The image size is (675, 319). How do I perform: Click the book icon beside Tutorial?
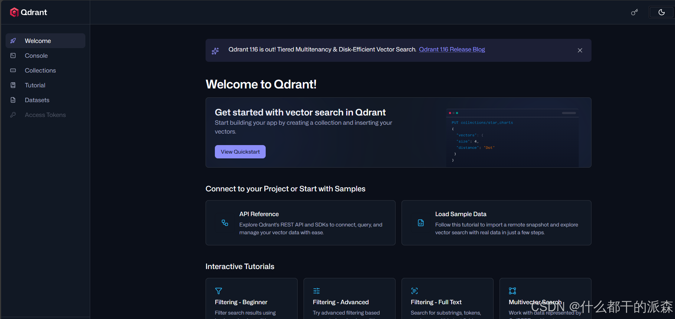pyautogui.click(x=13, y=85)
